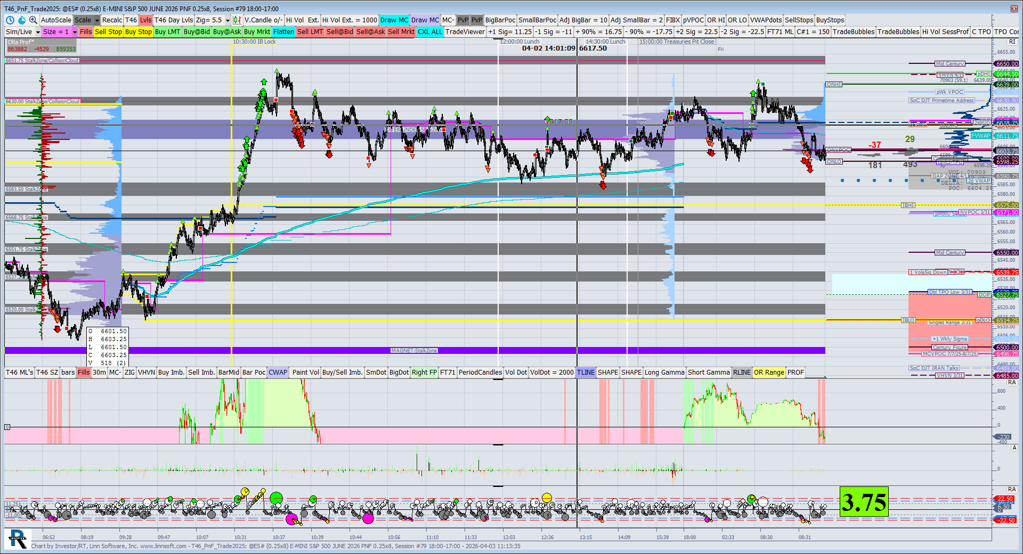Click the candlestick chart type icon
The image size is (1023, 554).
[x=237, y=20]
